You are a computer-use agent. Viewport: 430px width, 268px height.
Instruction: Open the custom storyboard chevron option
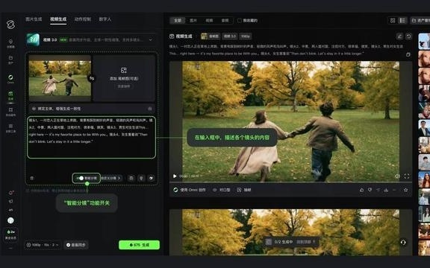tap(111, 178)
